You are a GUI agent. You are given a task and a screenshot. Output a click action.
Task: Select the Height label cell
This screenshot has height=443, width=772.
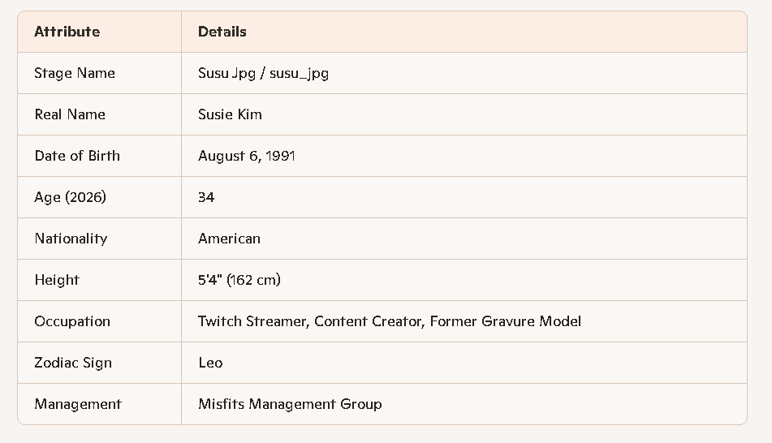click(57, 280)
